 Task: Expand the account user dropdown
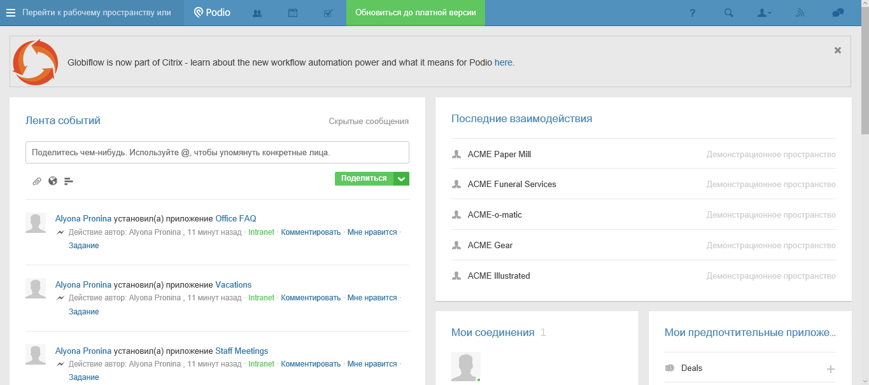(x=765, y=13)
